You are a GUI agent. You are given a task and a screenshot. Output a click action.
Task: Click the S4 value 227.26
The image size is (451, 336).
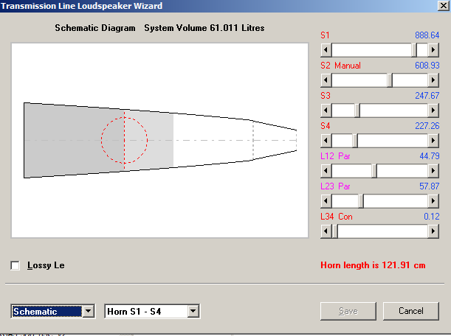point(427,126)
